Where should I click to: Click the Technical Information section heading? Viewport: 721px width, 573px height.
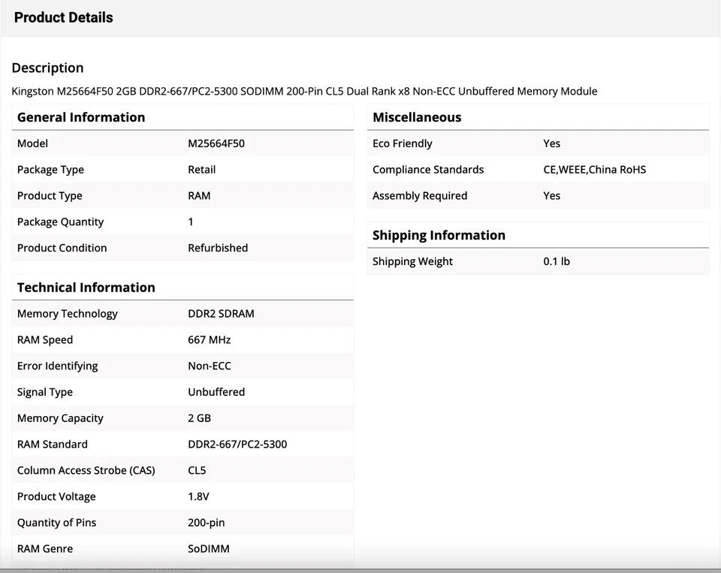point(86,288)
